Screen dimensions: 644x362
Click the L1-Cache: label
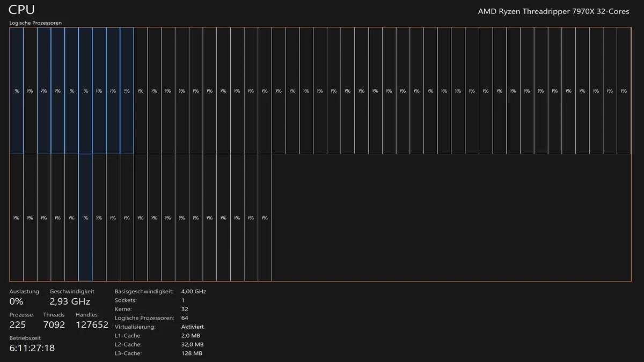click(x=128, y=335)
